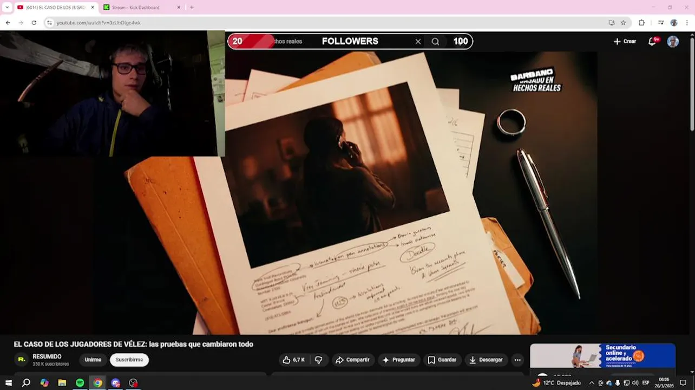695x390 pixels.
Task: Open the RESUMIDO channel avatar
Action: pyautogui.click(x=21, y=359)
